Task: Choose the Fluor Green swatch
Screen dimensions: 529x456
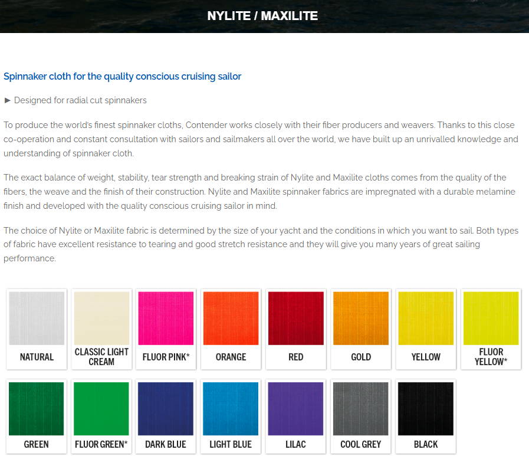Action: tap(101, 409)
